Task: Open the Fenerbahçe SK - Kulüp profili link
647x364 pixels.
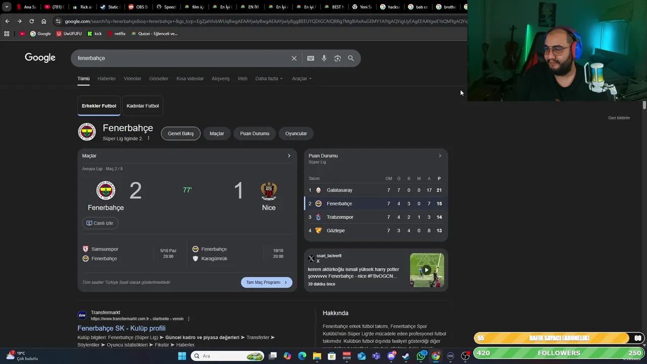Action: (x=121, y=328)
